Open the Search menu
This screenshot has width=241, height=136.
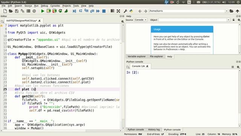(x=18, y=6)
